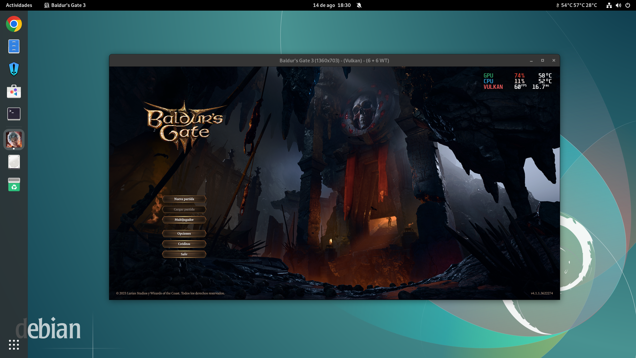Open the Baldur's Gate 3 app menu
Image resolution: width=636 pixels, height=358 pixels.
click(x=65, y=5)
